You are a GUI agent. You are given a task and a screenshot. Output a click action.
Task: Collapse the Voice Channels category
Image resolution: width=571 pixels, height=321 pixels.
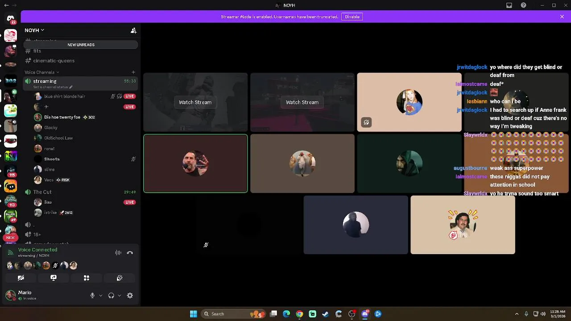[x=42, y=72]
